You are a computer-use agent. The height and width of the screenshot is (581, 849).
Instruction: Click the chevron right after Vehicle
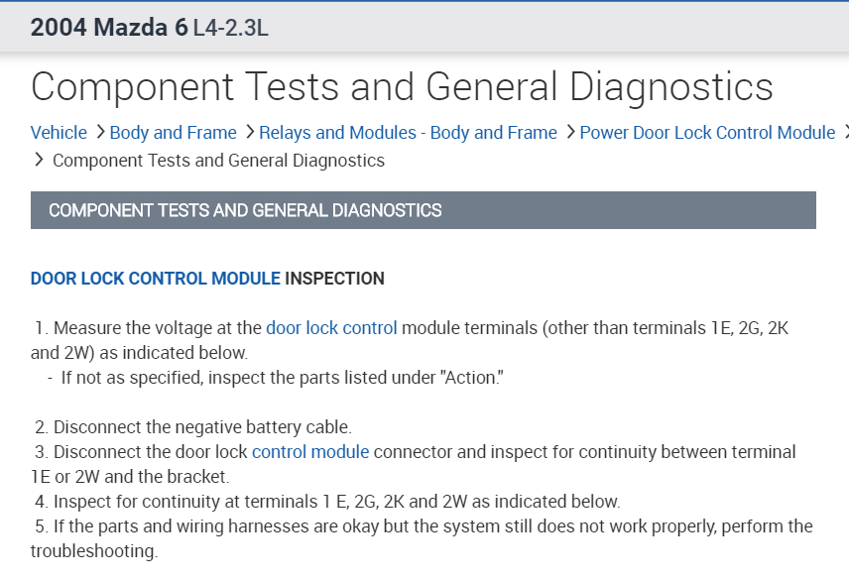pyautogui.click(x=99, y=132)
